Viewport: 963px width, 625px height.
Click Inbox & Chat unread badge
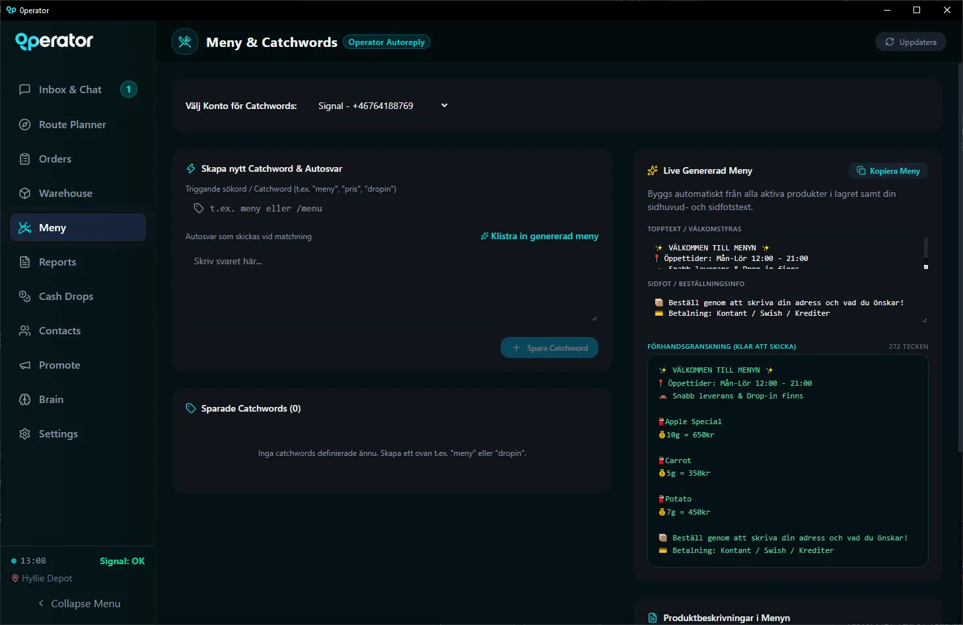[129, 89]
